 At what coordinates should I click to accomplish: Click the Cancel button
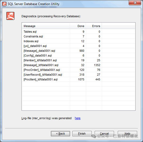click(x=104, y=134)
